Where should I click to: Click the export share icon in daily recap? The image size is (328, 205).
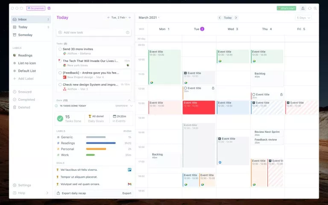[59, 193]
